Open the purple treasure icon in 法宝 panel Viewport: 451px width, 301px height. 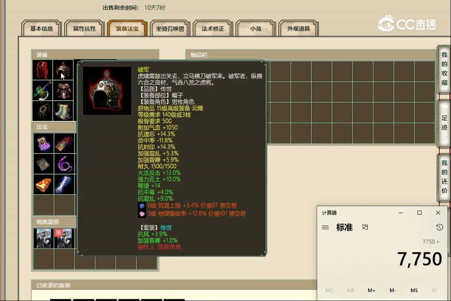(x=42, y=143)
